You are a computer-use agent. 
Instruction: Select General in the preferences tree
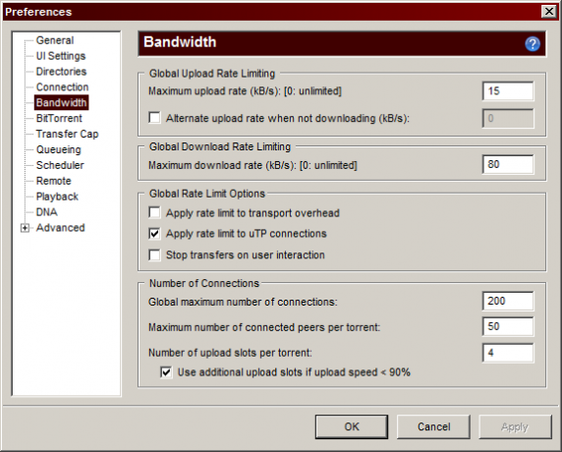pos(55,40)
